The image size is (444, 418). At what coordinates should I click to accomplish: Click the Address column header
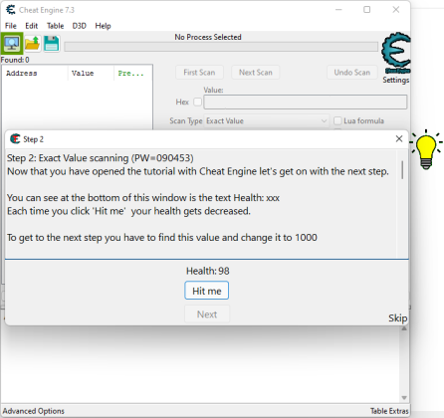coord(35,73)
